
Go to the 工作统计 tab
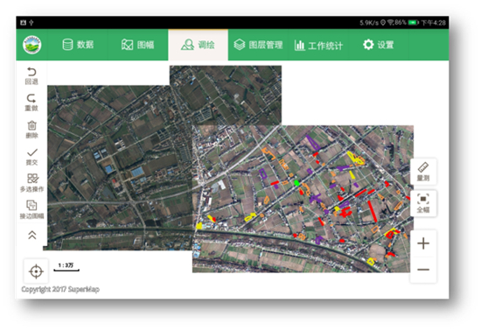pyautogui.click(x=318, y=46)
